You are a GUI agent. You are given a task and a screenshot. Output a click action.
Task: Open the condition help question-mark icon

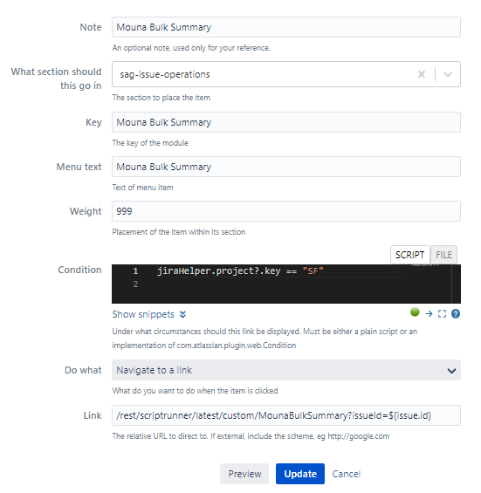(x=455, y=313)
